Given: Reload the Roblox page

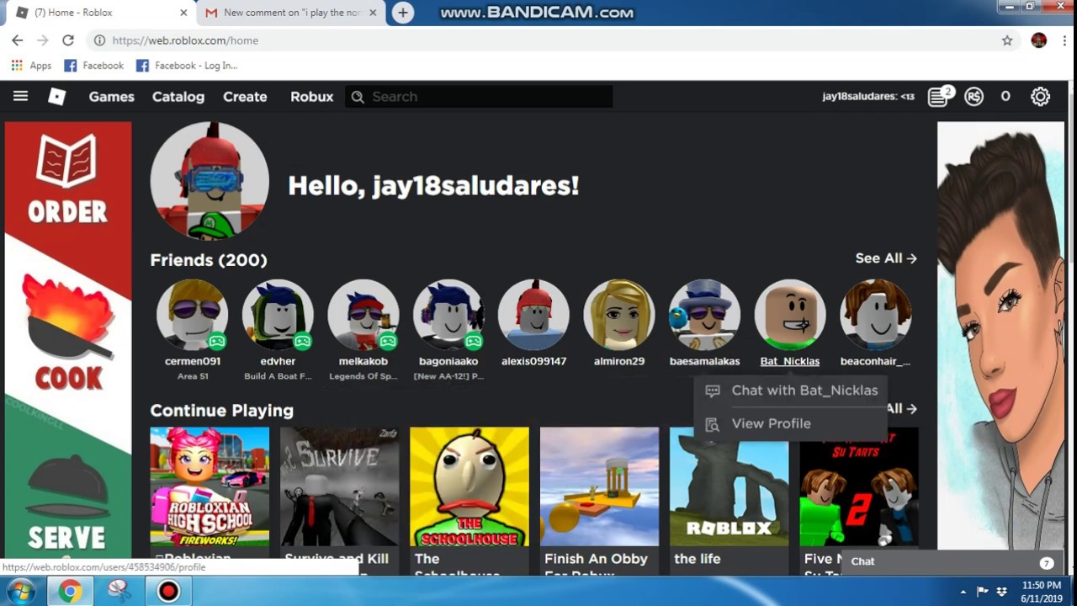Looking at the screenshot, I should [x=68, y=40].
